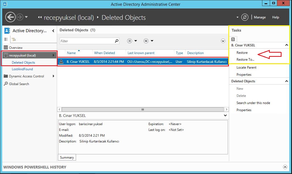Open the navigation history dropdown arrow
This screenshot has width=292, height=174.
[26, 17]
